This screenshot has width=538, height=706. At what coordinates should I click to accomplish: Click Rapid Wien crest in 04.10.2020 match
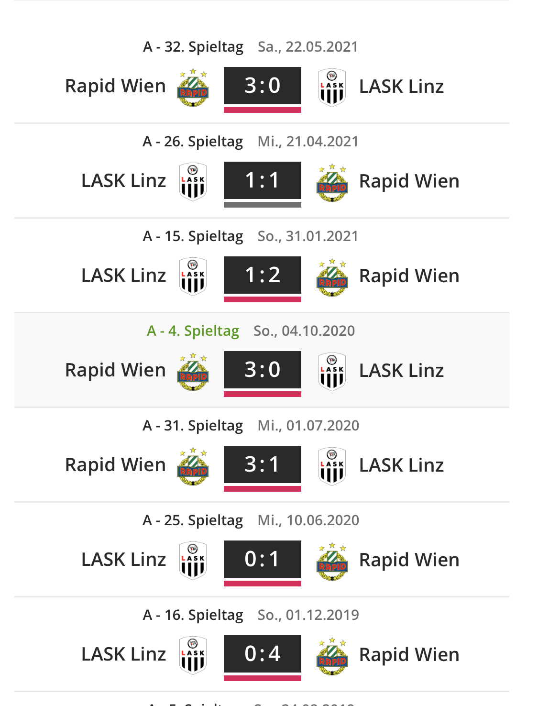tap(193, 371)
